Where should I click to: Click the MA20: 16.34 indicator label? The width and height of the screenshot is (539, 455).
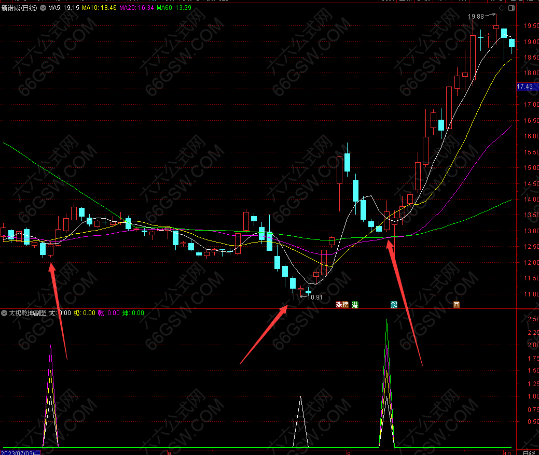pos(136,8)
